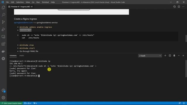Click the SSH: Local-Oracle-Linux remote indicator
The width and height of the screenshot is (187, 105).
(x=11, y=103)
